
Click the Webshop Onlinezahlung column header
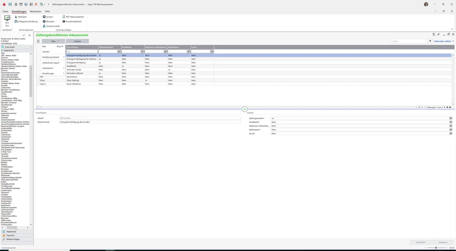click(156, 47)
